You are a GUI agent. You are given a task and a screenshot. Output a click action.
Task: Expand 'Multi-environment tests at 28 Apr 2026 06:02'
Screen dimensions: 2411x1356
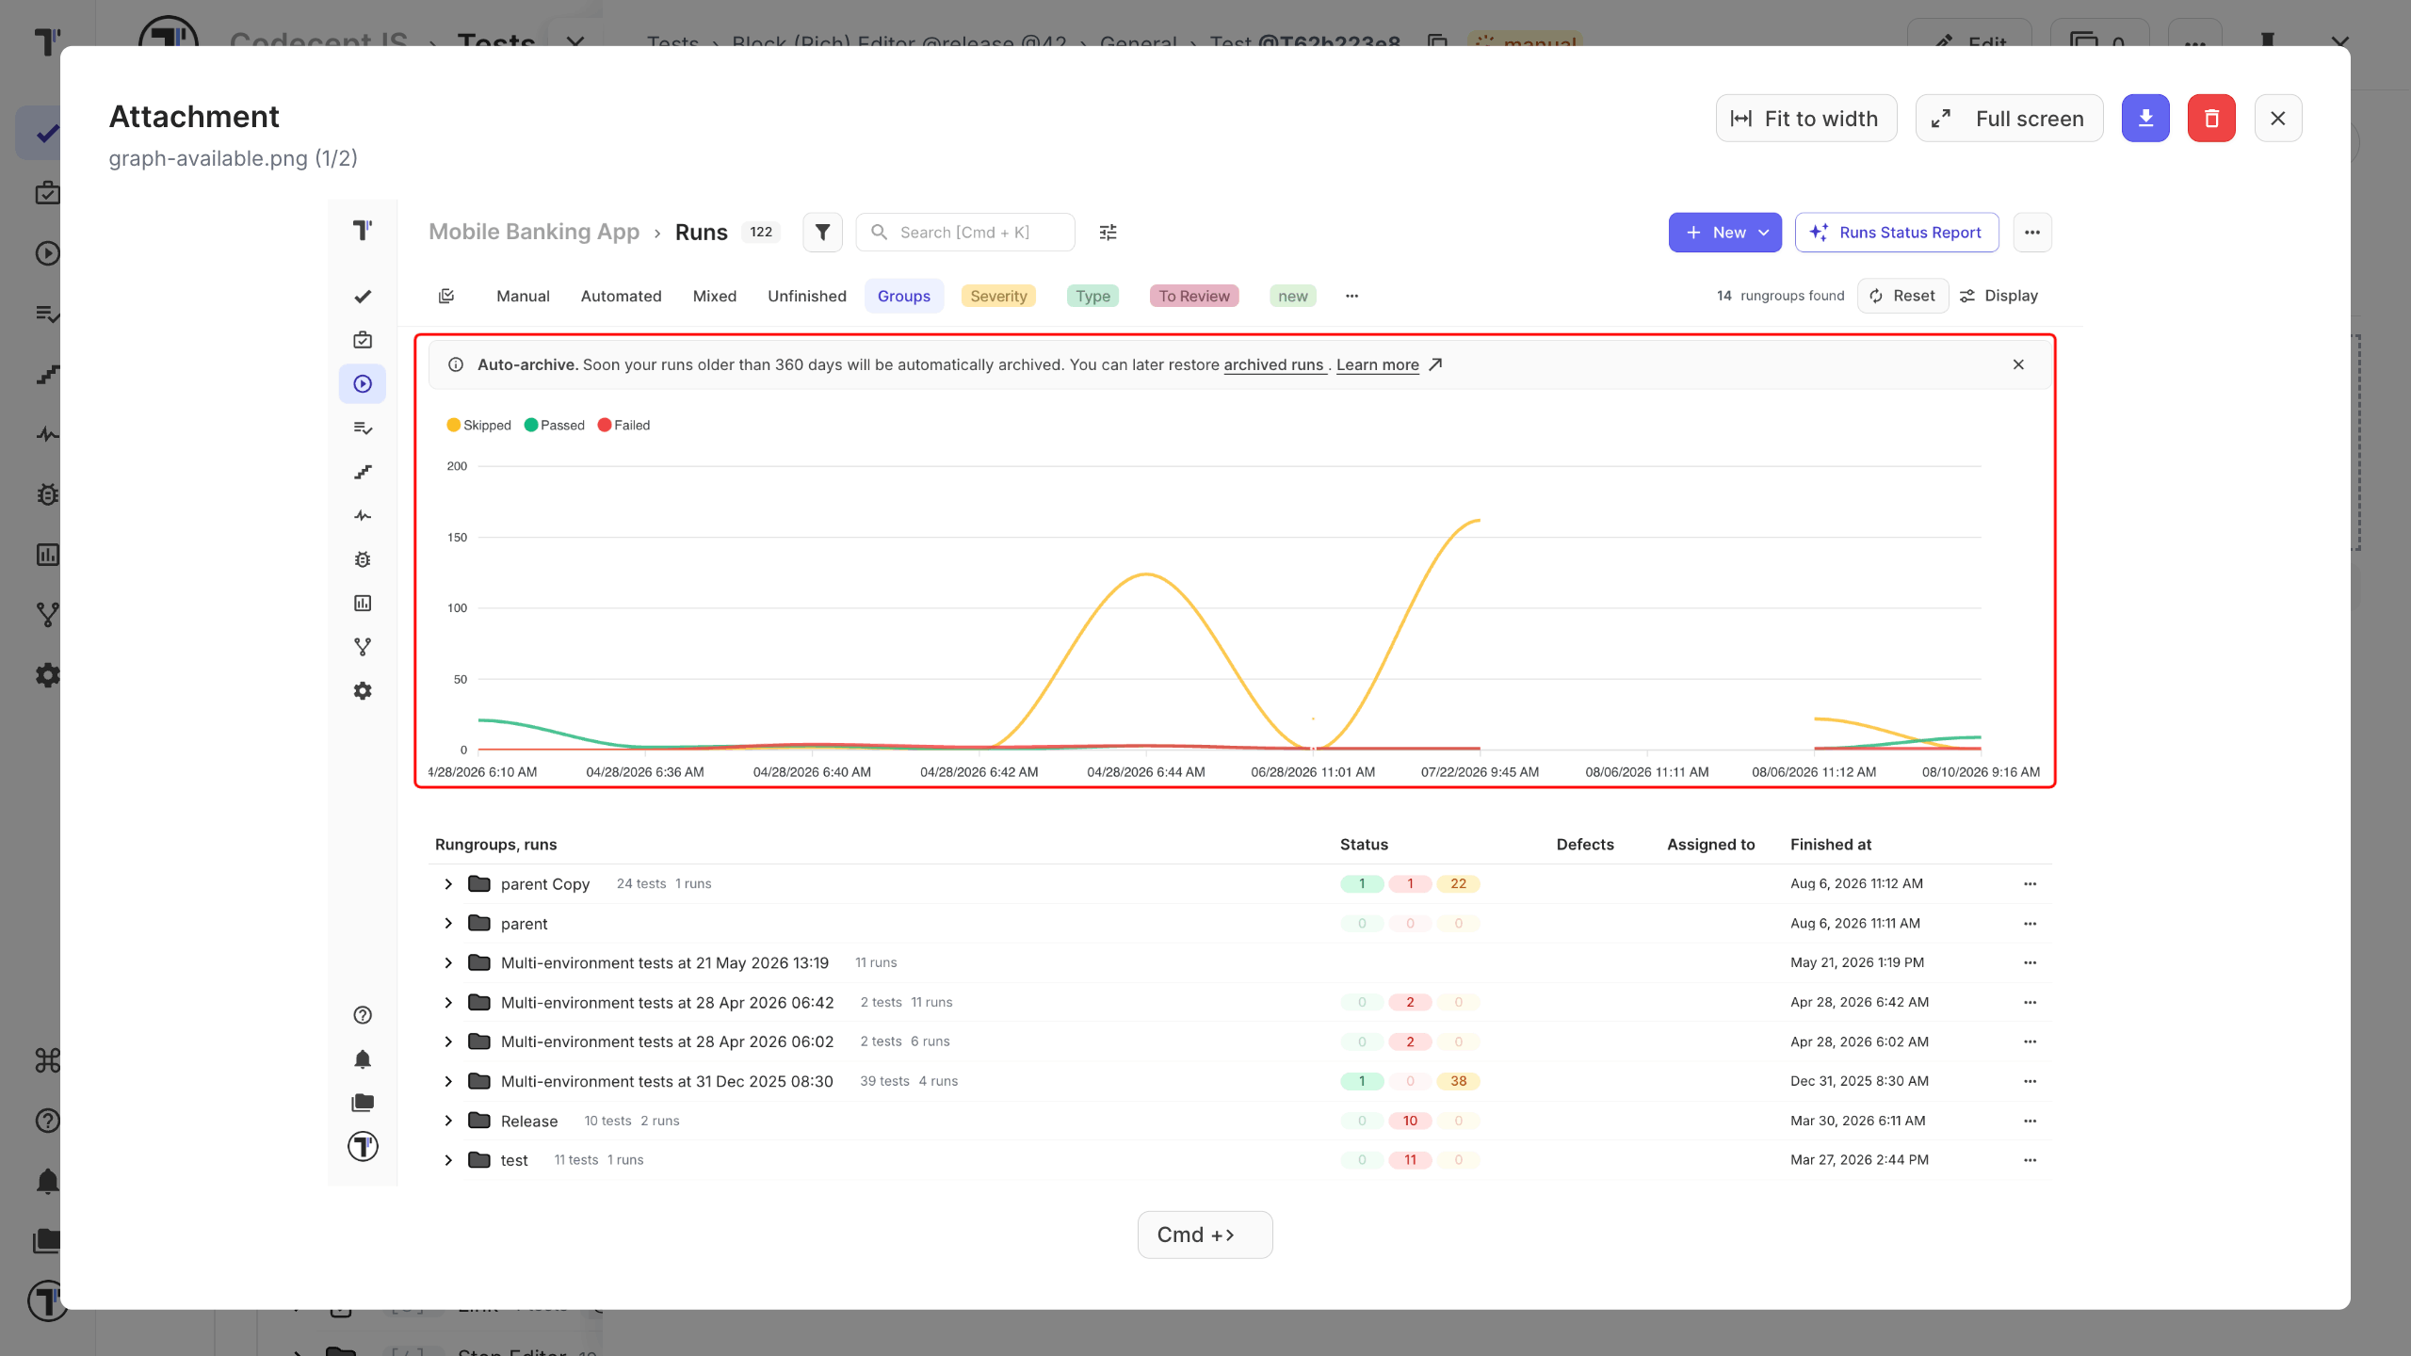click(448, 1041)
